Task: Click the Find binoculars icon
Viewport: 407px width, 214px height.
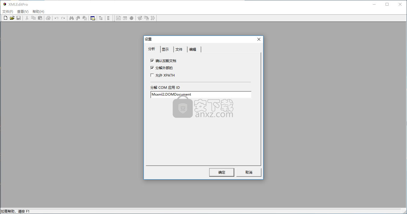Action: 71,18
